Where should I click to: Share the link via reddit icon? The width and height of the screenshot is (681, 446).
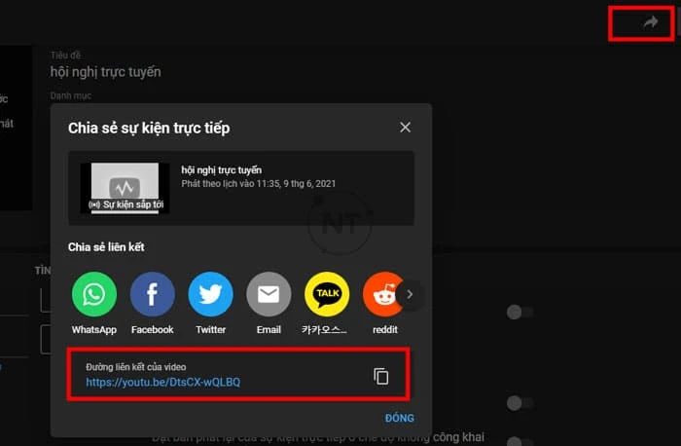382,294
